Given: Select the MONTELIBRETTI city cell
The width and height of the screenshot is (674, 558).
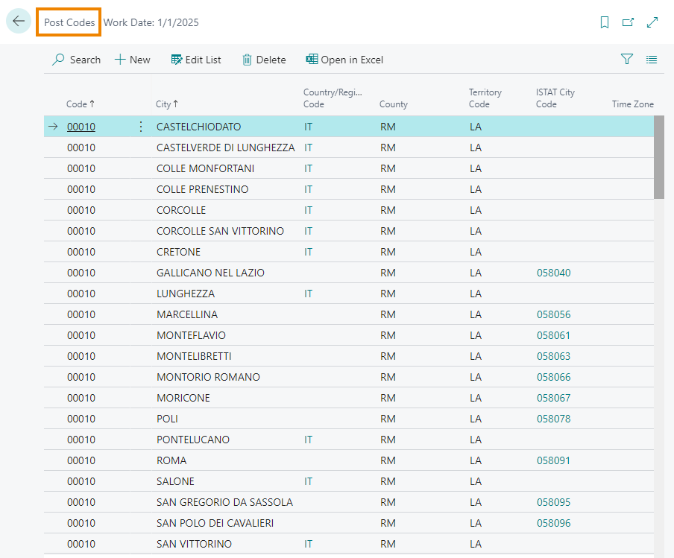Looking at the screenshot, I should (194, 356).
